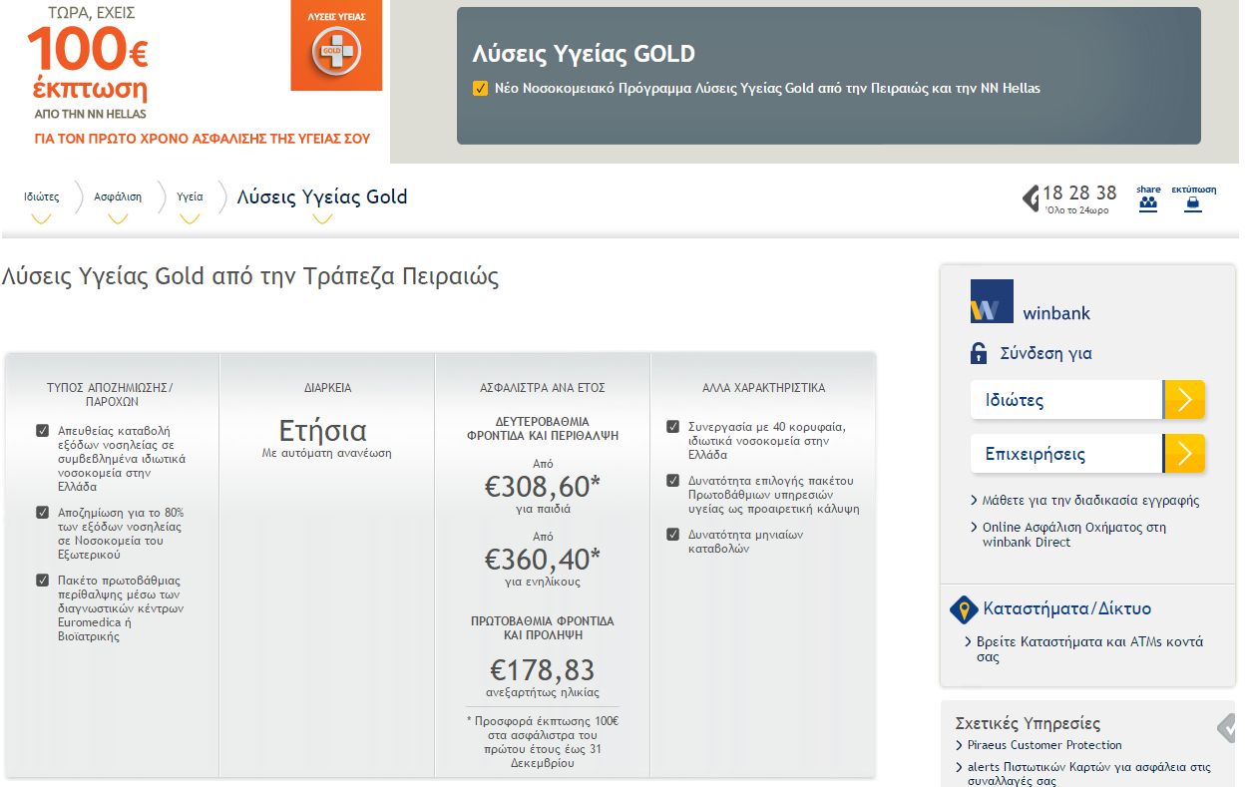Click the phone arrow icon beside 18 28 38
This screenshot has height=787, width=1250.
click(x=1031, y=198)
